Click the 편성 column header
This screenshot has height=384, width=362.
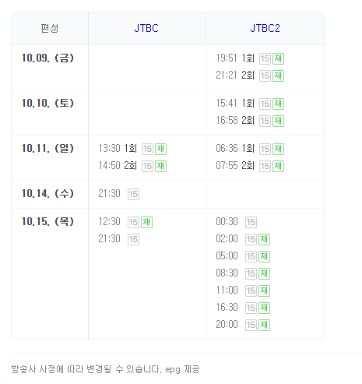[50, 28]
